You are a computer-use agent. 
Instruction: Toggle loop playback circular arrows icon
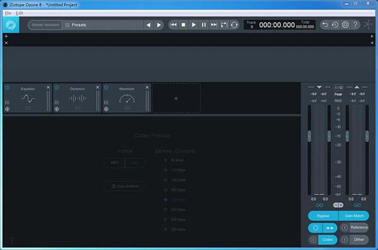coord(234,25)
